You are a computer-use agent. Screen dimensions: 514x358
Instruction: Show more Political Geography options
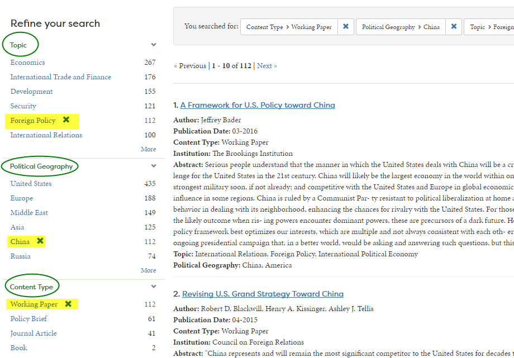pyautogui.click(x=148, y=270)
